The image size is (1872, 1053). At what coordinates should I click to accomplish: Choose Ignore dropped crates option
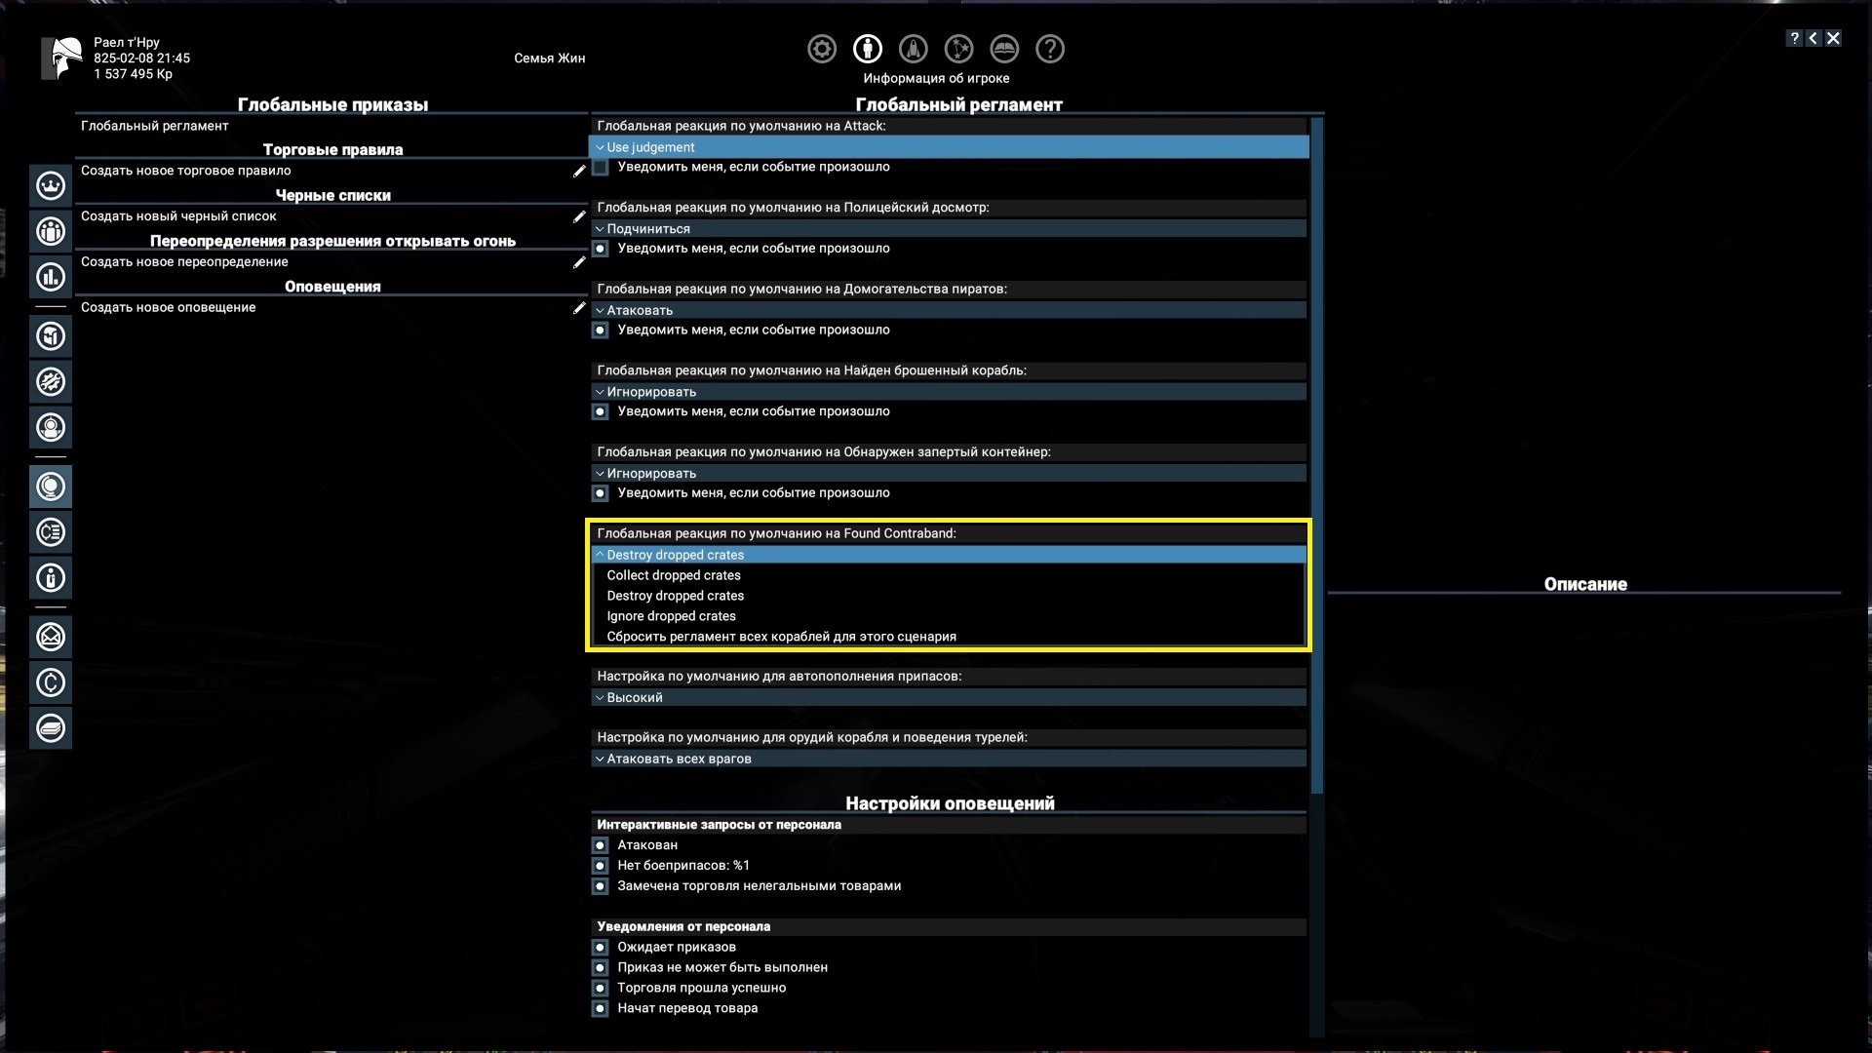[x=949, y=616]
